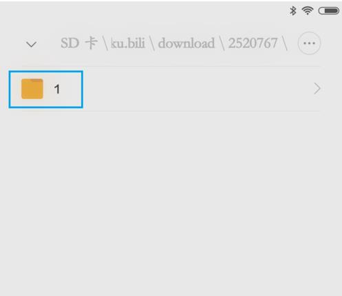Jump to download folder in breadcrumb

(186, 43)
